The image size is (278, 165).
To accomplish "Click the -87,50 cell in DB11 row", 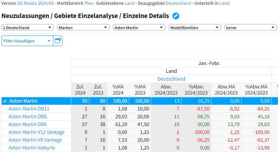I will 196,109.
